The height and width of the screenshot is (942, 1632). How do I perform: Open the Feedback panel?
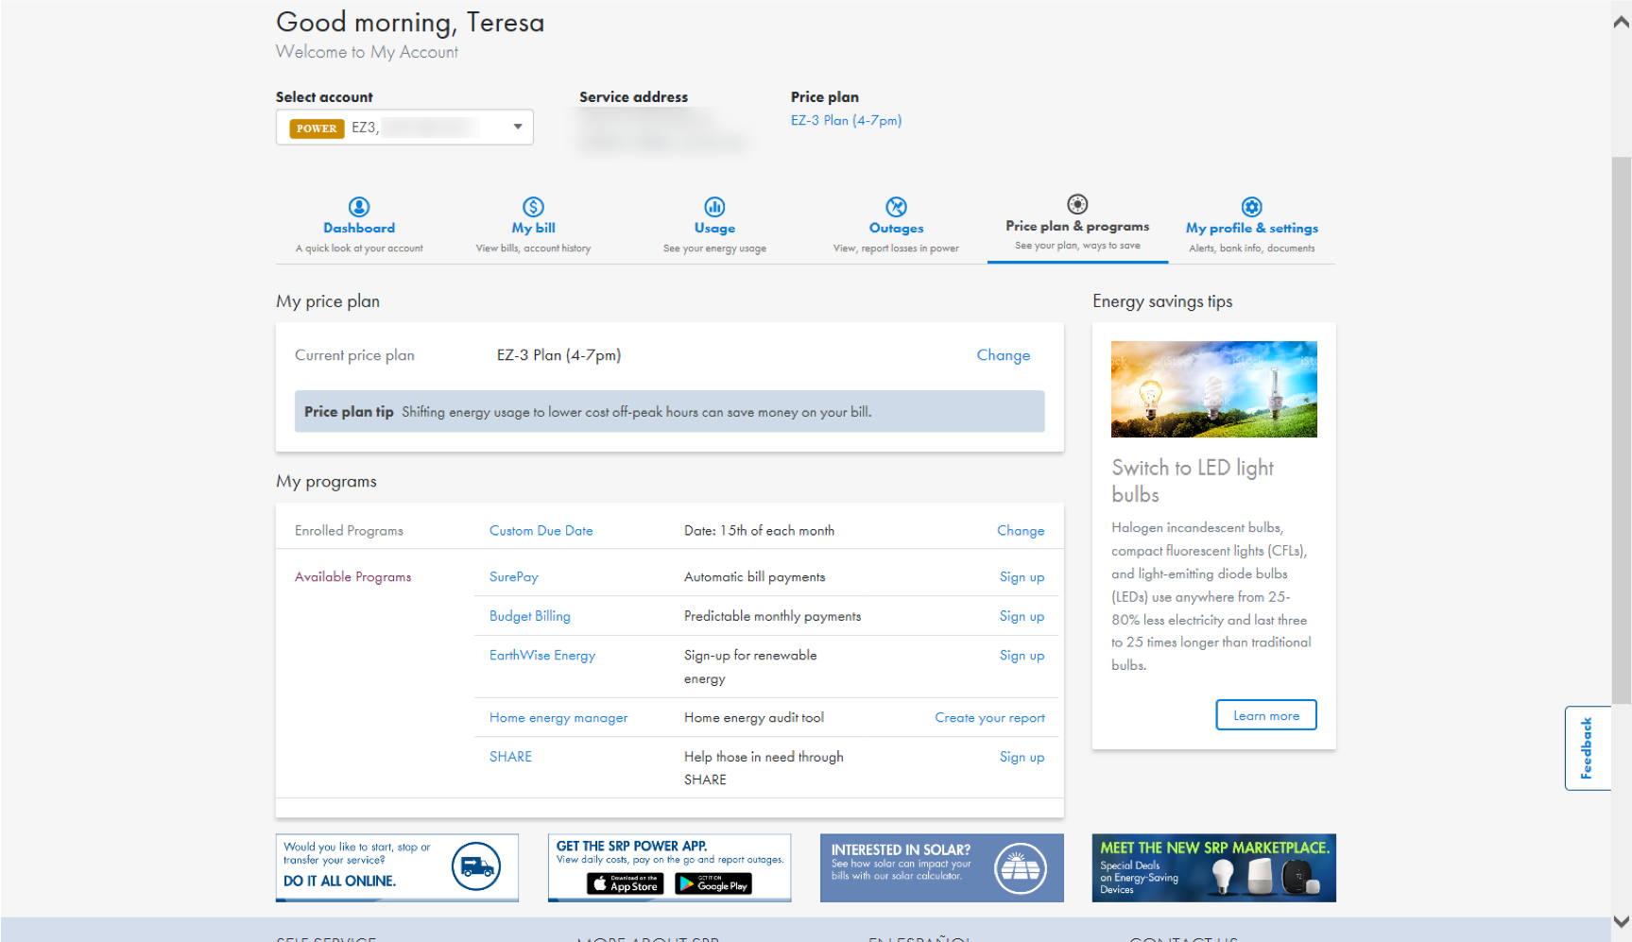pyautogui.click(x=1587, y=747)
